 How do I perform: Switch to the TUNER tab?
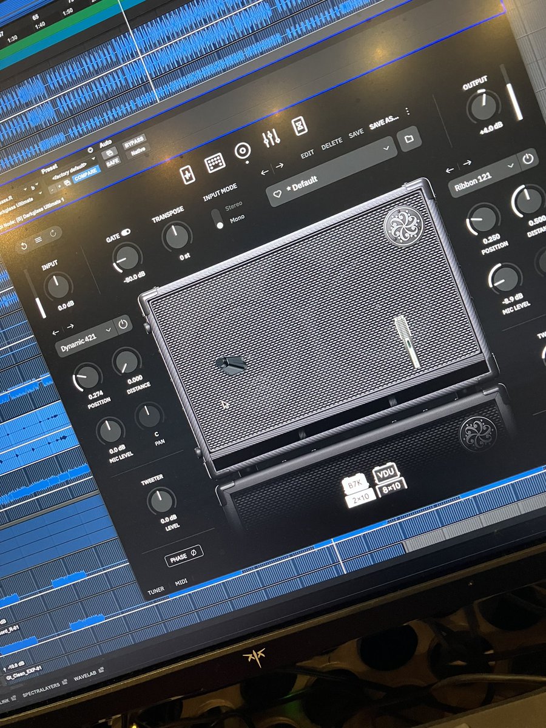(x=156, y=590)
